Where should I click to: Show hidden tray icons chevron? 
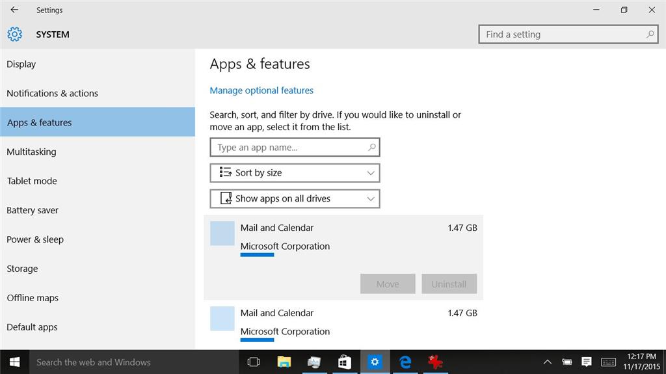point(547,362)
